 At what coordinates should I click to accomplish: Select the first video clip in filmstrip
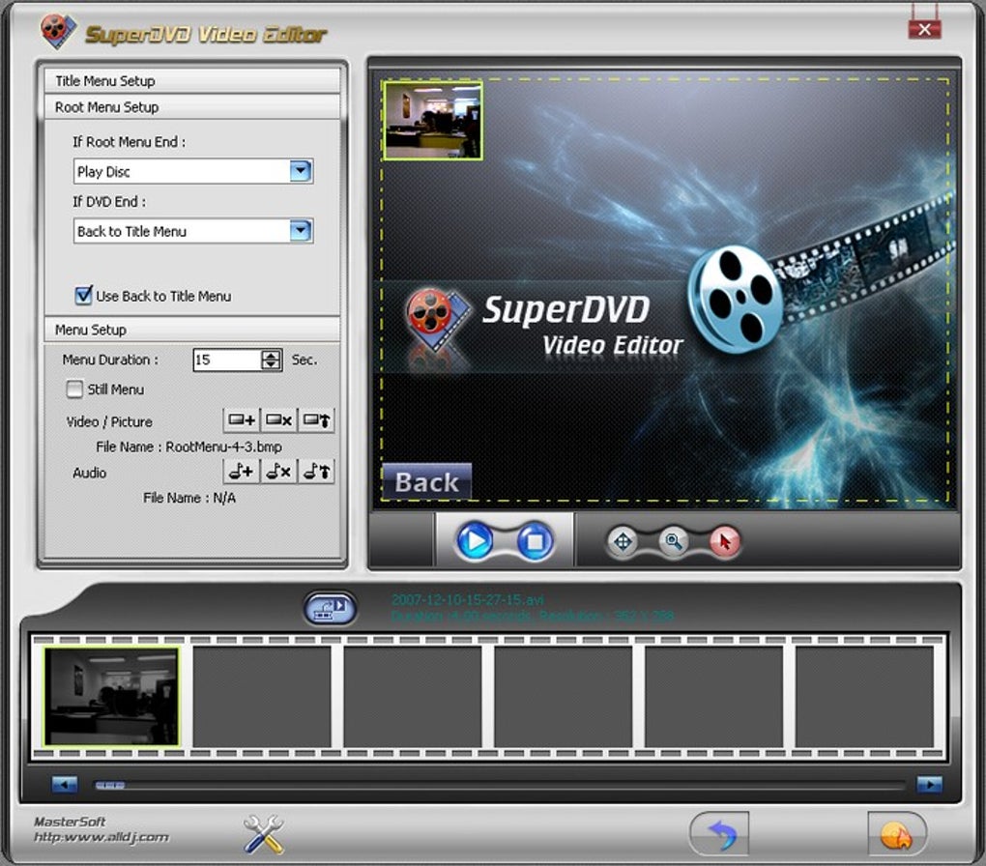pos(111,697)
